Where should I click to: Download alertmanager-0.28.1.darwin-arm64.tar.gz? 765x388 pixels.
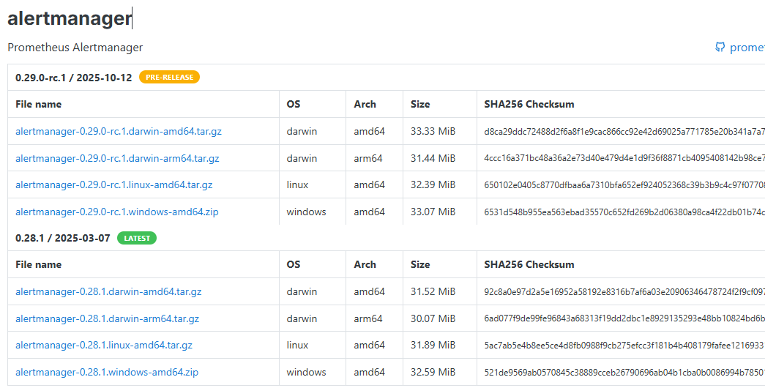pyautogui.click(x=108, y=318)
